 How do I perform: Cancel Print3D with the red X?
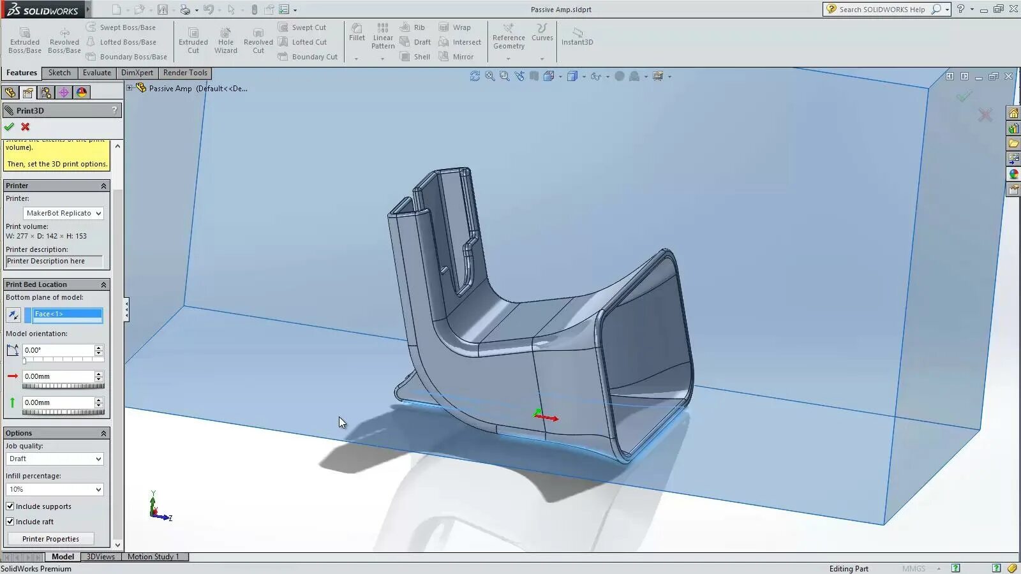24,126
